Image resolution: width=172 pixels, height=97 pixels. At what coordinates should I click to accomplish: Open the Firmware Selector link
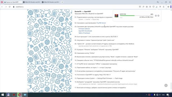[84, 29]
